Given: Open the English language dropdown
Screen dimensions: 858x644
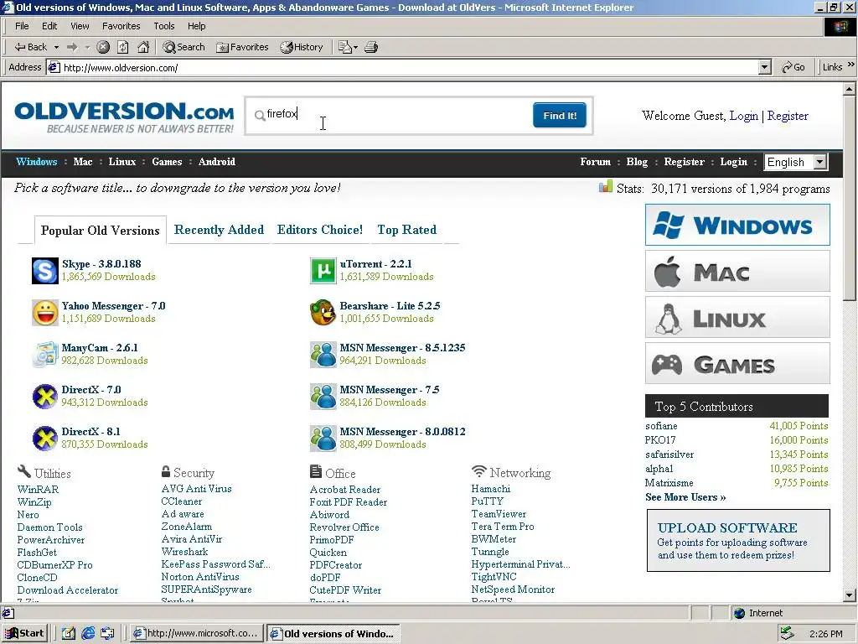Looking at the screenshot, I should tap(796, 162).
